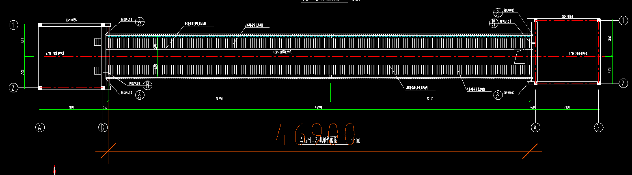
Task: Select bottom-right 5/23 detail callout bubble
Action: pos(498,95)
